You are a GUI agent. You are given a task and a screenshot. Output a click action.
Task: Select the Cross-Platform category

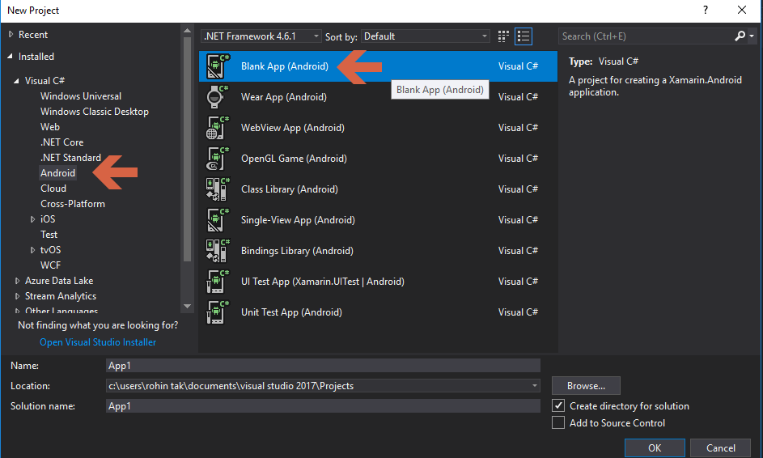tap(73, 203)
